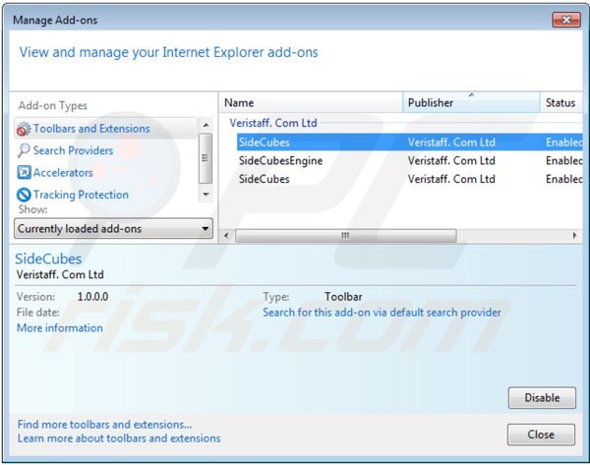The height and width of the screenshot is (465, 590).
Task: Select Search Providers add-on type
Action: point(73,150)
